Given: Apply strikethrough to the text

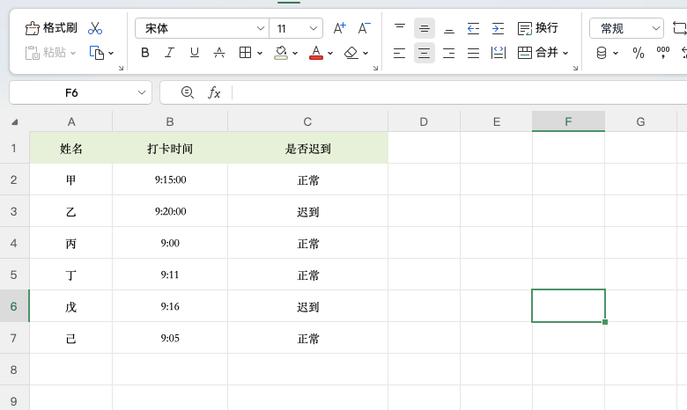Looking at the screenshot, I should click(219, 53).
